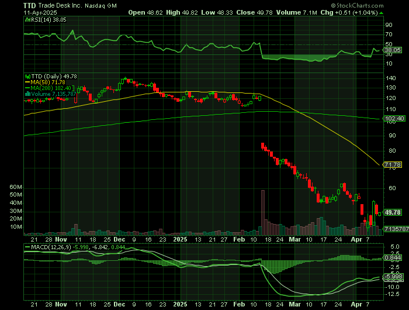Click the green MA(200) legend line swatch
This screenshot has height=310, width=409.
27,88
